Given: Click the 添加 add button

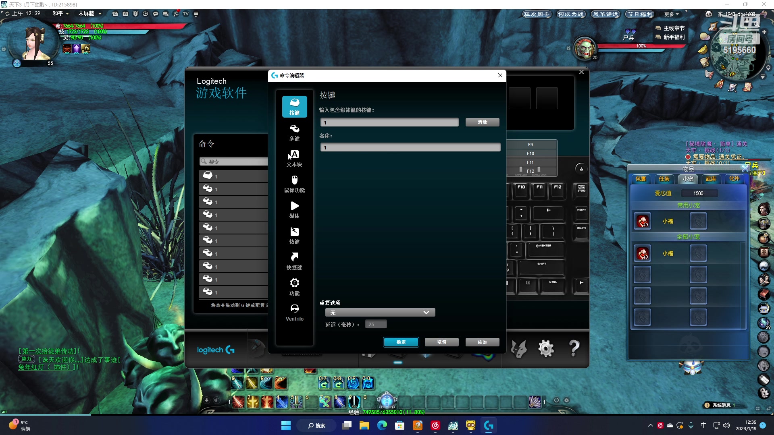Looking at the screenshot, I should coord(483,342).
